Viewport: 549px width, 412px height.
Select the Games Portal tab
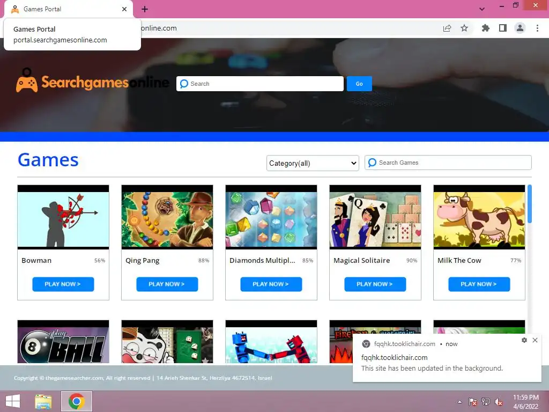pos(69,9)
